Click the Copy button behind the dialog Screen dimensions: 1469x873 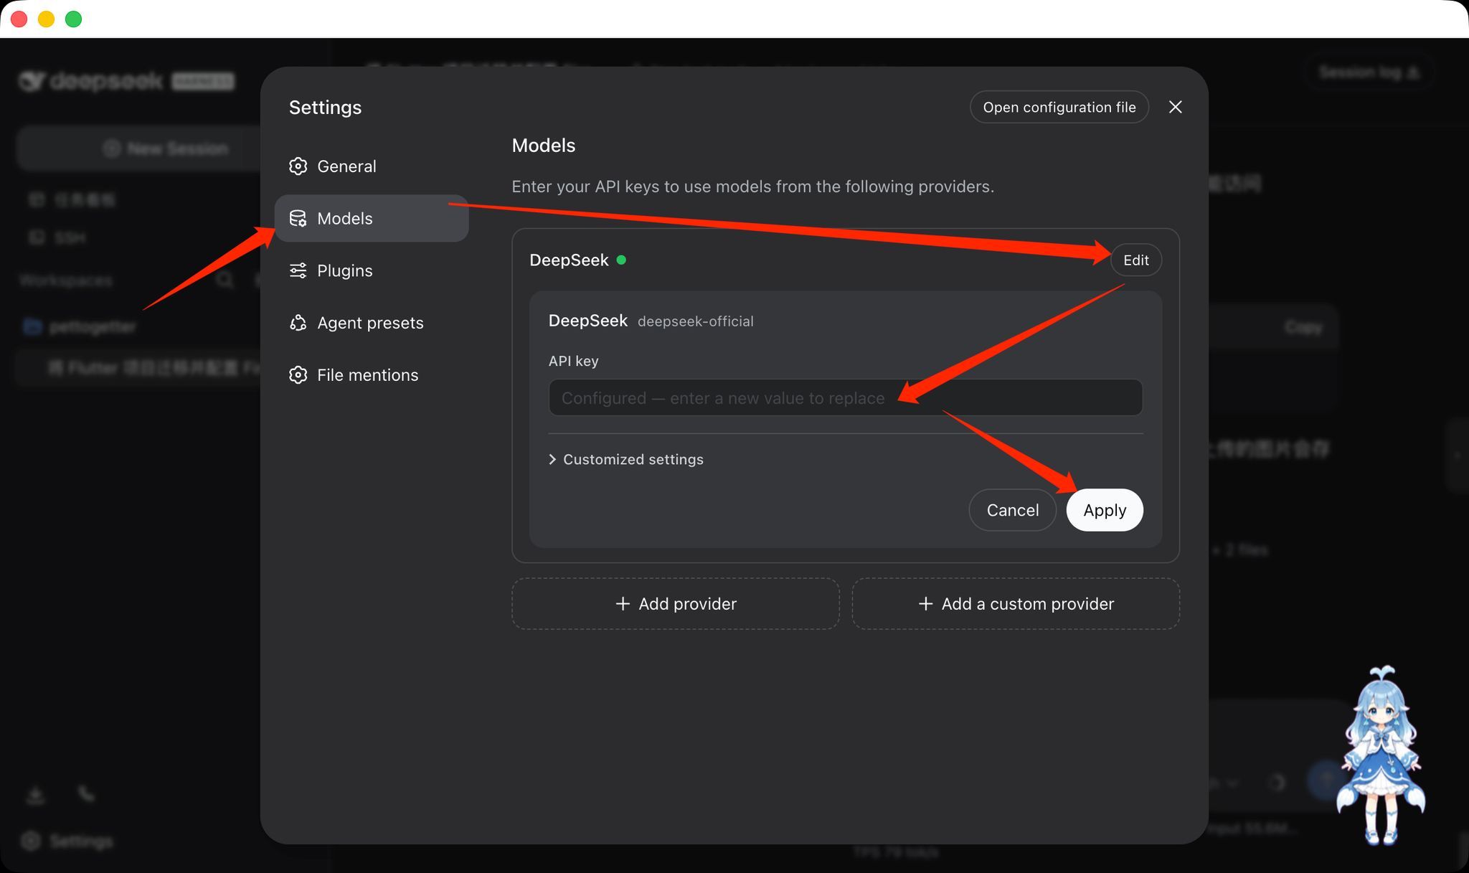[x=1303, y=327]
